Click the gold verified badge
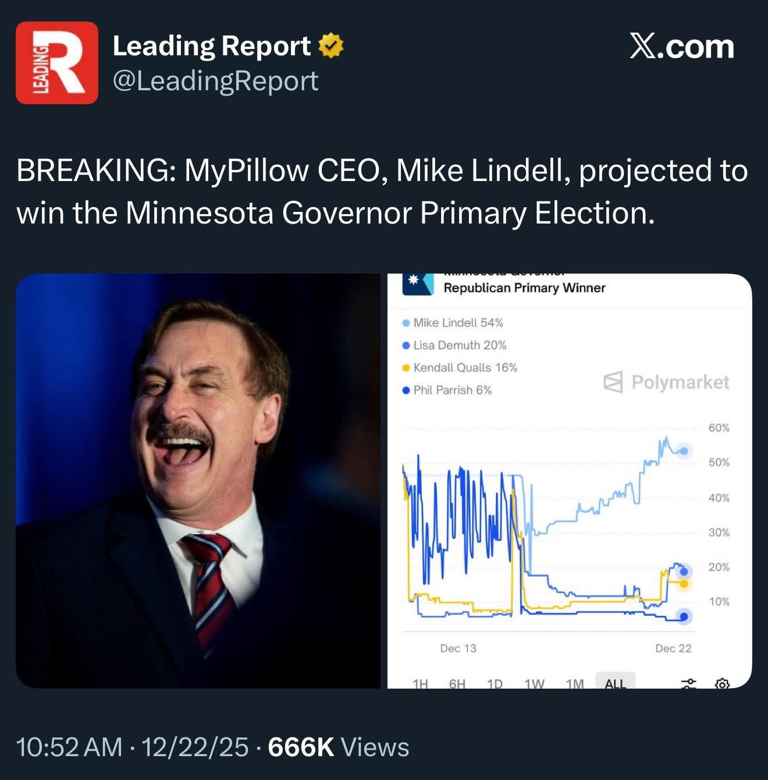The height and width of the screenshot is (780, 768). [331, 46]
